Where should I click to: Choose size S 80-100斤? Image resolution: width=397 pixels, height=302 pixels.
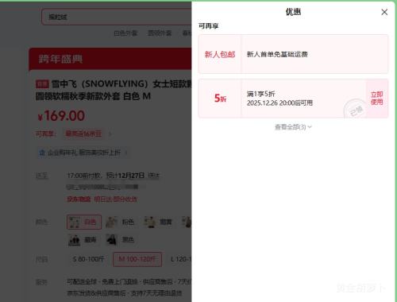tap(88, 259)
